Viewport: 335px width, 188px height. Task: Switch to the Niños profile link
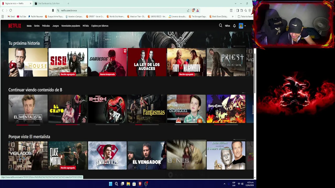[227, 26]
